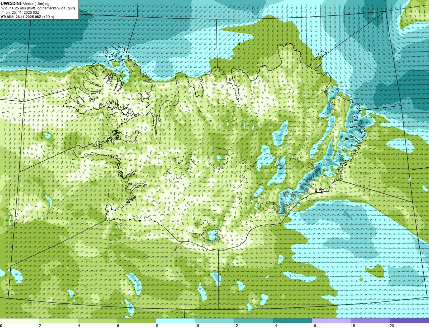
Task: Click the legend line mentioning "hámarkshviða (gult)"
Action: pyautogui.click(x=38, y=8)
